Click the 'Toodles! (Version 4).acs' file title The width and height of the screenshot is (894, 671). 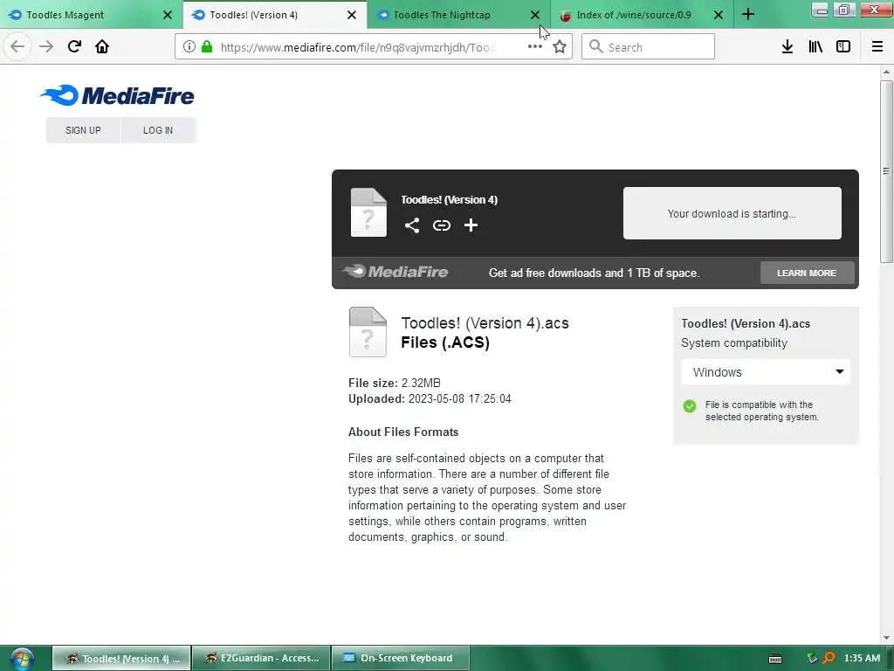[x=485, y=323]
